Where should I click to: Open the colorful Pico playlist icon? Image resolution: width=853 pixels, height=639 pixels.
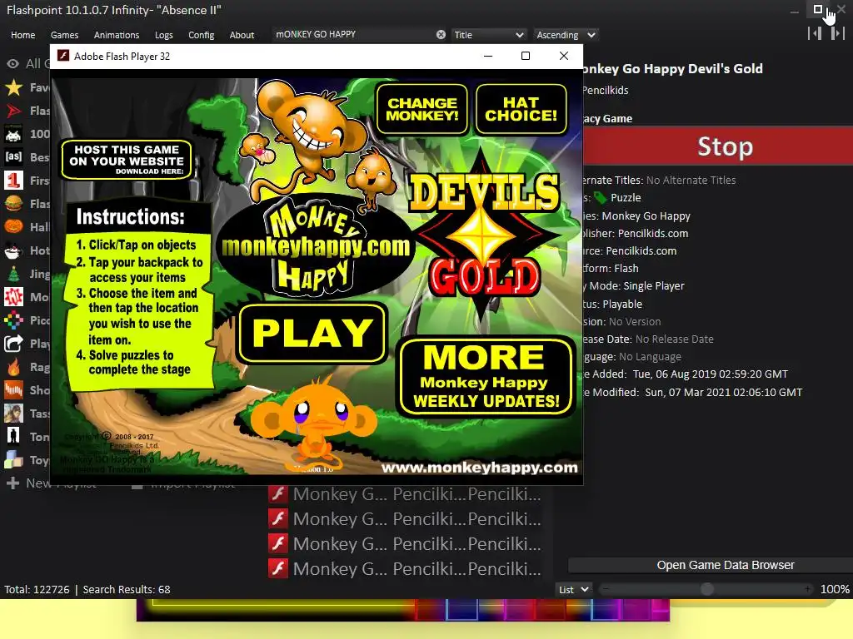point(13,320)
